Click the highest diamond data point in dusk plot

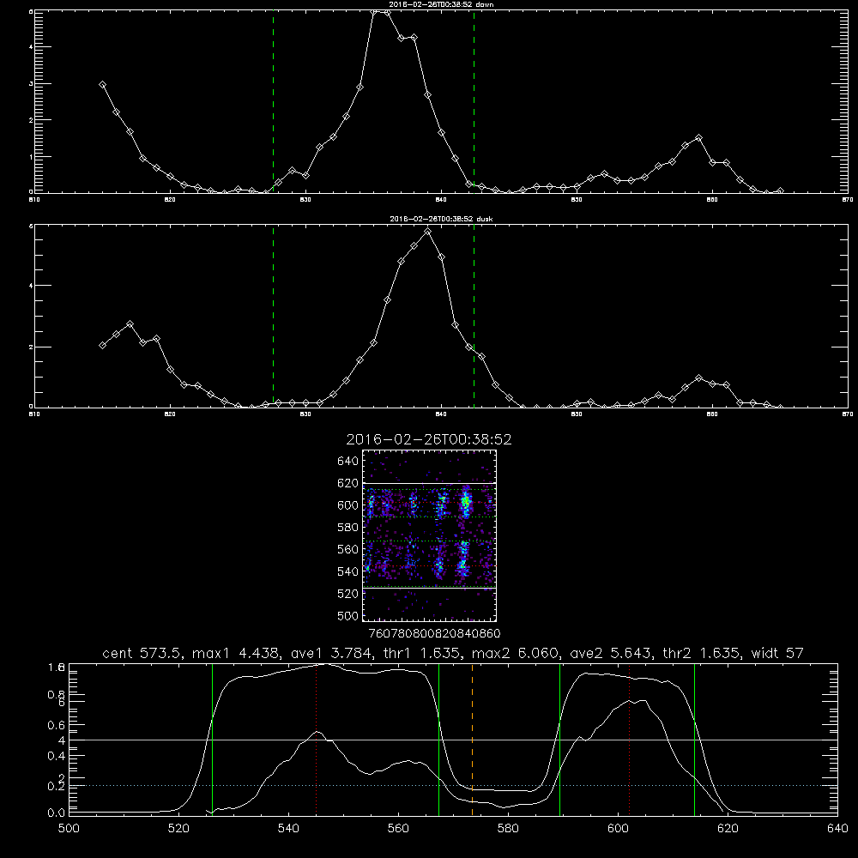pyautogui.click(x=428, y=232)
